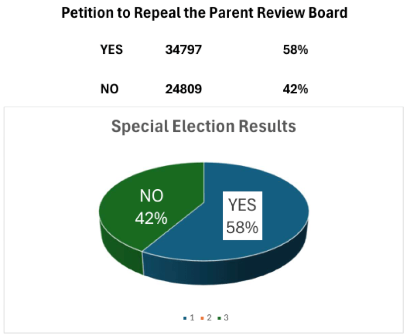407x336 pixels.
Task: Click the "Petition to Repeal the Parent Review Board" heading
Action: pyautogui.click(x=204, y=13)
